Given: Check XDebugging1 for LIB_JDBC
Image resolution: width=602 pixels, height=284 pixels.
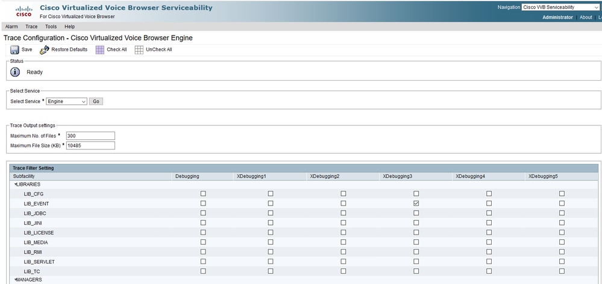Looking at the screenshot, I should pos(271,213).
